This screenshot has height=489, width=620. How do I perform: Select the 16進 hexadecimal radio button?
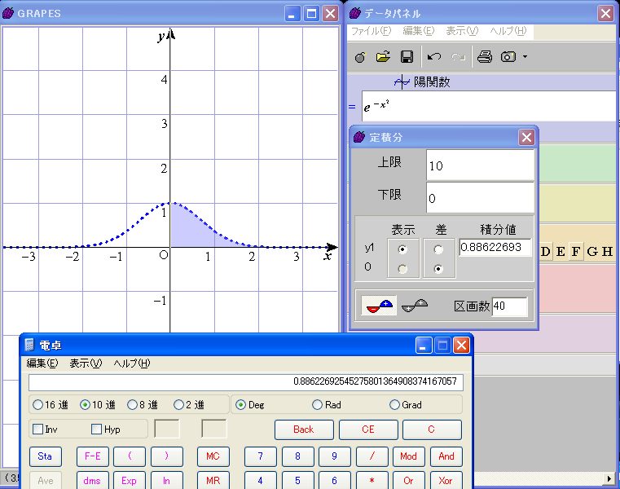[38, 404]
